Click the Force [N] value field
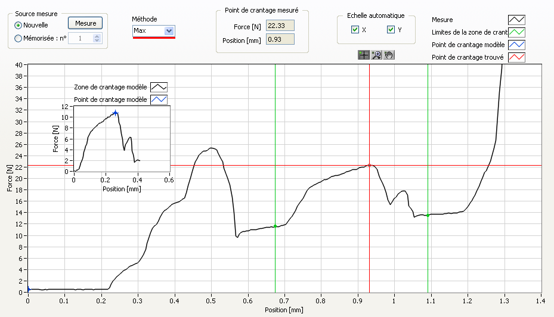Screen dimensions: 554x317 (x=280, y=26)
